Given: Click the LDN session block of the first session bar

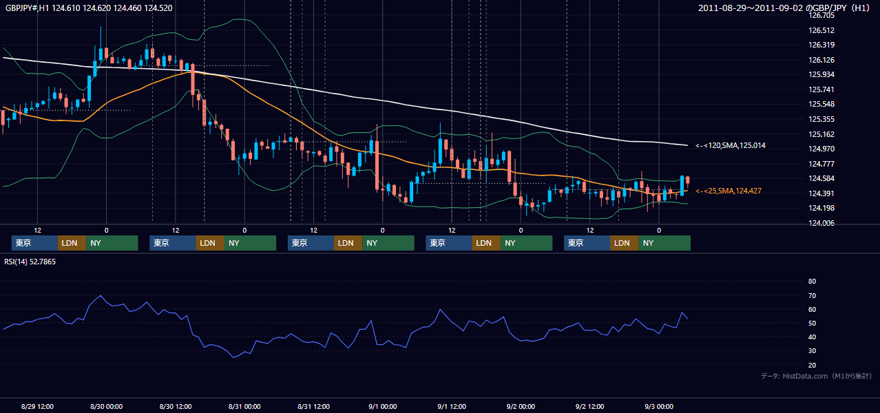Looking at the screenshot, I should [72, 243].
